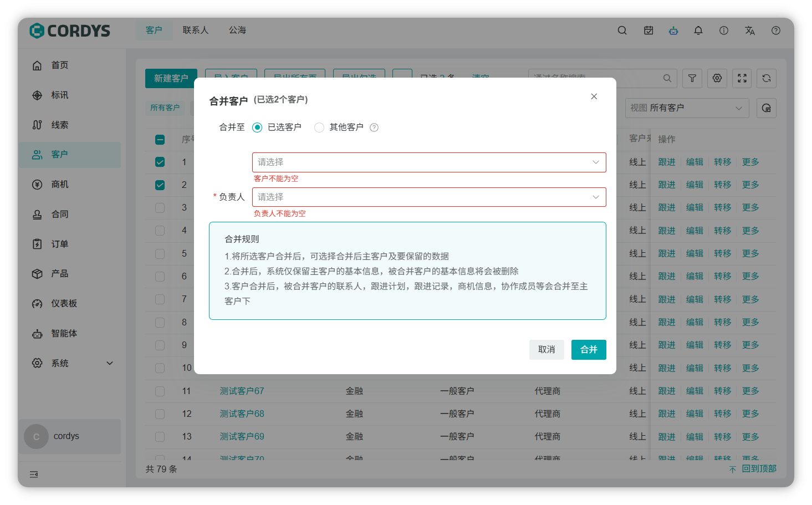
Task: Toggle fullscreen expand icon
Action: click(x=742, y=78)
